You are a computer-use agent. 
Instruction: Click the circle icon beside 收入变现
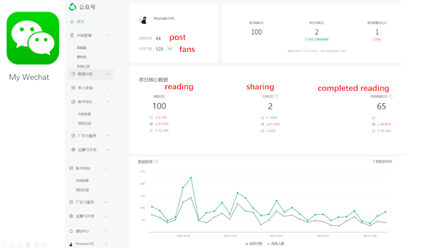pos(73,88)
